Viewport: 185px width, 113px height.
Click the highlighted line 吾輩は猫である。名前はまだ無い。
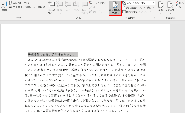(x=53, y=55)
